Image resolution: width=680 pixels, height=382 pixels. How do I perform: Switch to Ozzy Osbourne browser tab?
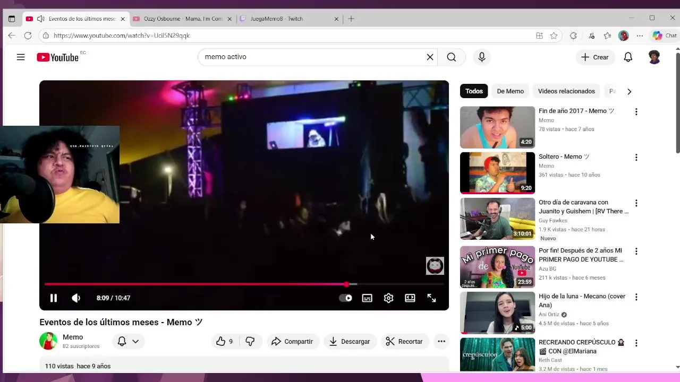(183, 19)
